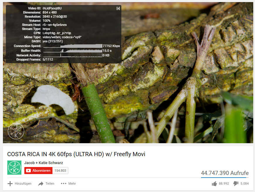Viewport: 255px width, 192px height.
Task: Click the Jacob + Katie Schwarz channel avatar
Action: tap(14, 168)
